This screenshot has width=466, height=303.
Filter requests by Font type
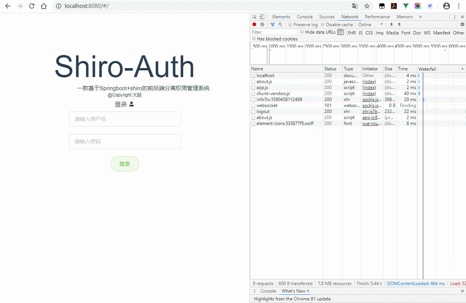point(406,33)
